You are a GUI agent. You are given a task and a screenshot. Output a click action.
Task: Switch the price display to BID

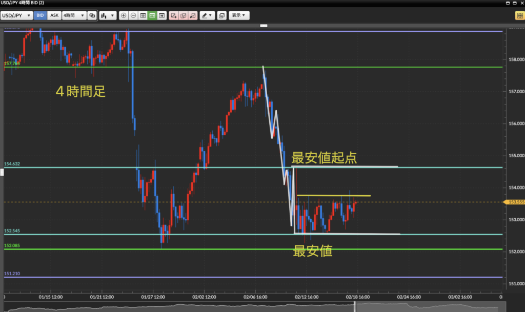40,15
